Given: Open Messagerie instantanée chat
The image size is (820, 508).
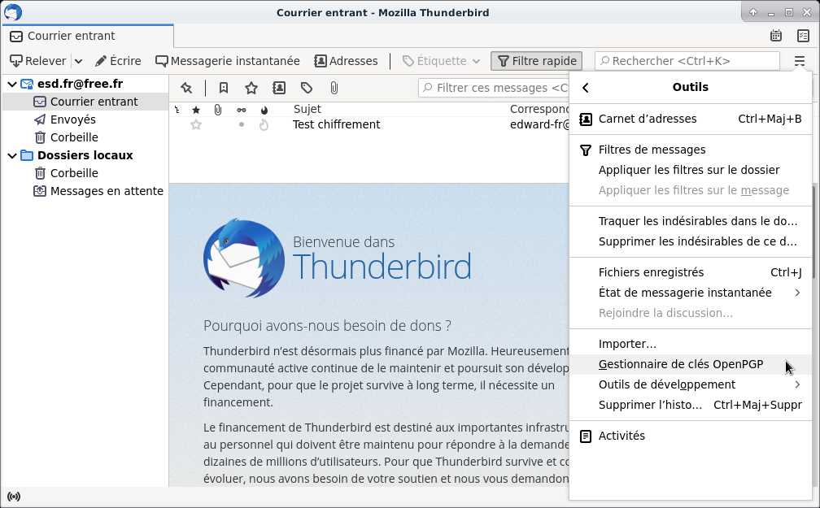Looking at the screenshot, I should coord(228,61).
